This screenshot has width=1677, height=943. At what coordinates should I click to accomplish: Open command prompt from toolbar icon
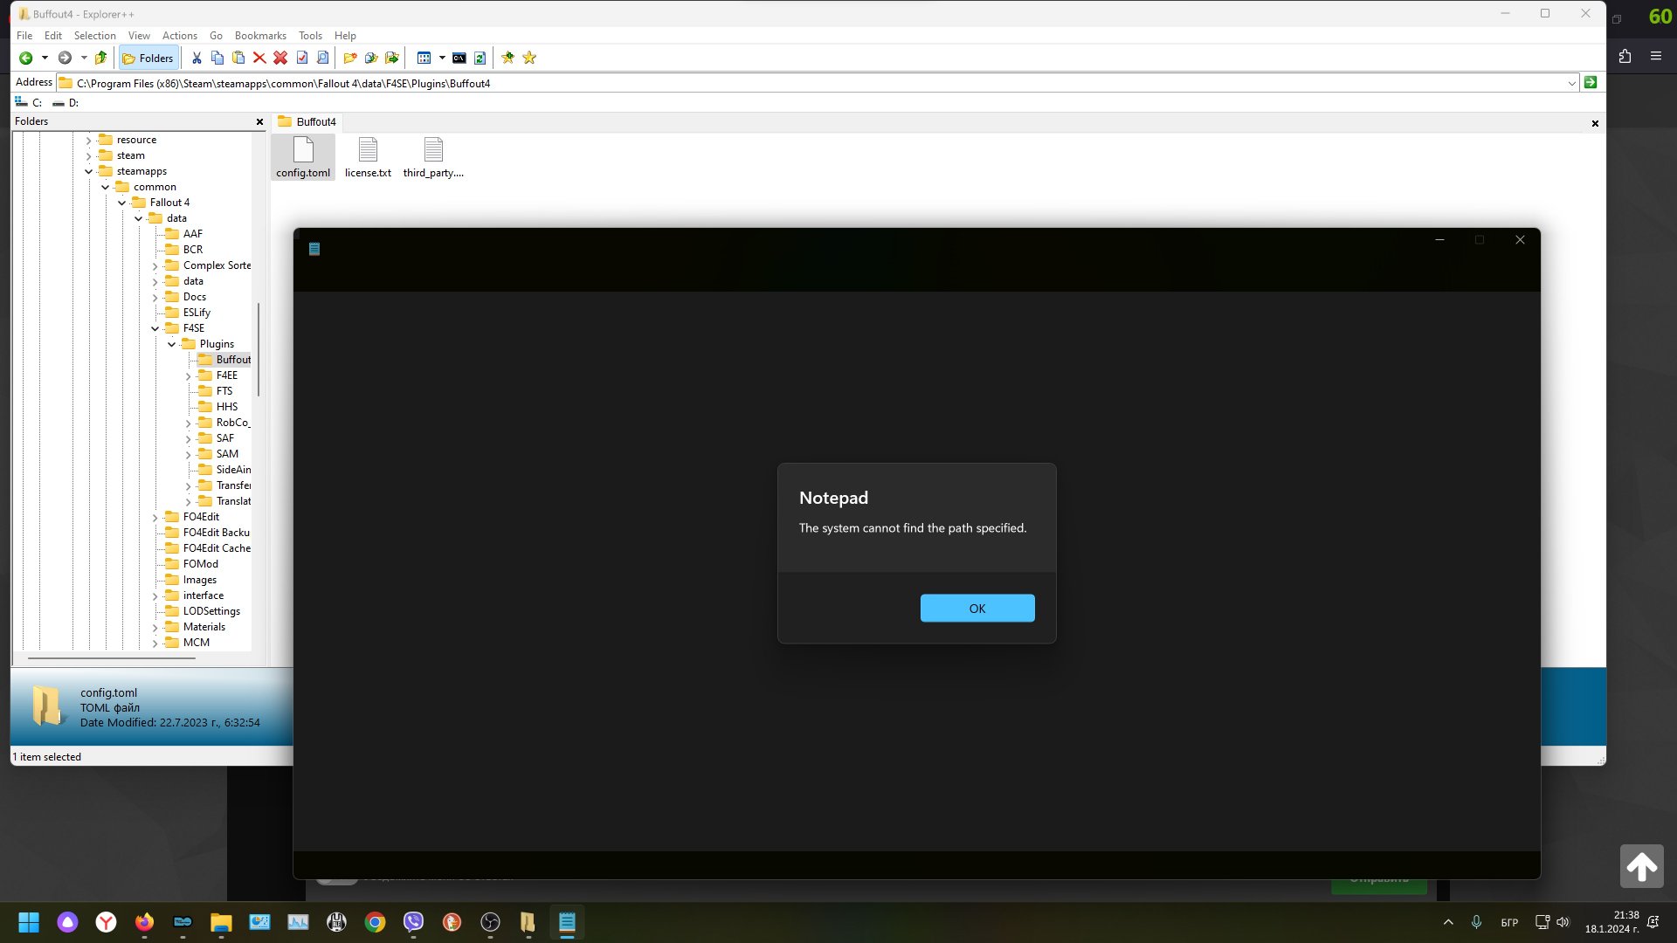(459, 58)
